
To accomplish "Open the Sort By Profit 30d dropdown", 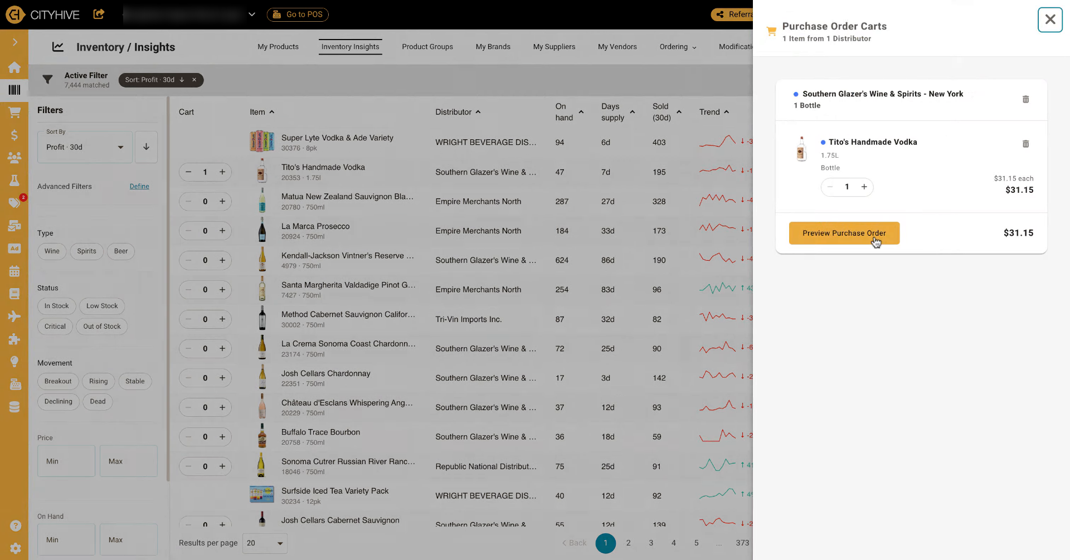I will pyautogui.click(x=85, y=147).
